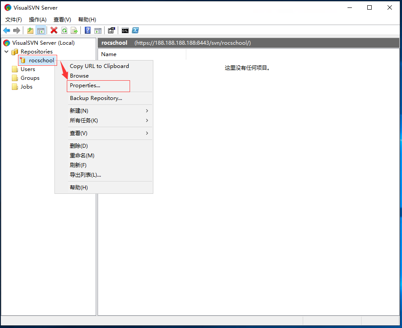Open the 帮助(H) menu bar item
Viewport: 402px width, 328px height.
(x=87, y=20)
